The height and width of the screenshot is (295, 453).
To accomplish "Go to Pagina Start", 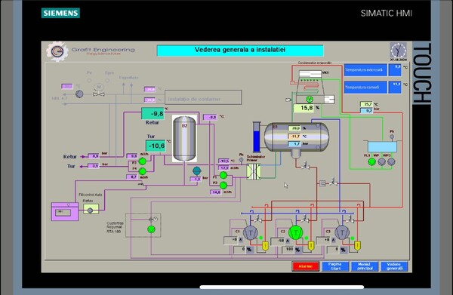I will point(335,266).
